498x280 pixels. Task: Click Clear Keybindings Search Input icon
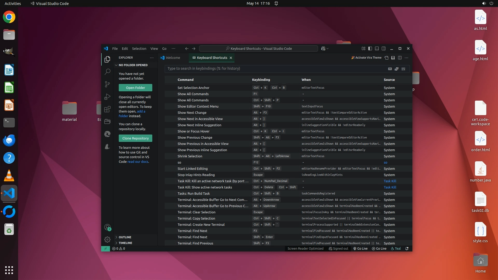pos(403,69)
